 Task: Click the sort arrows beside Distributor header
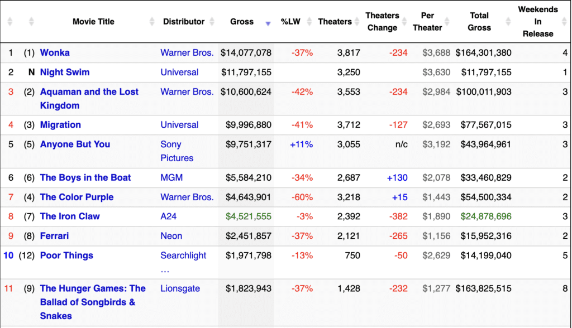(212, 22)
